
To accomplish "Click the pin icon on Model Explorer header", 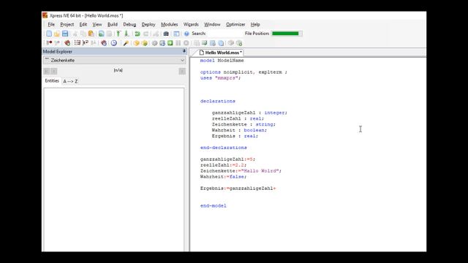I will tap(184, 51).
